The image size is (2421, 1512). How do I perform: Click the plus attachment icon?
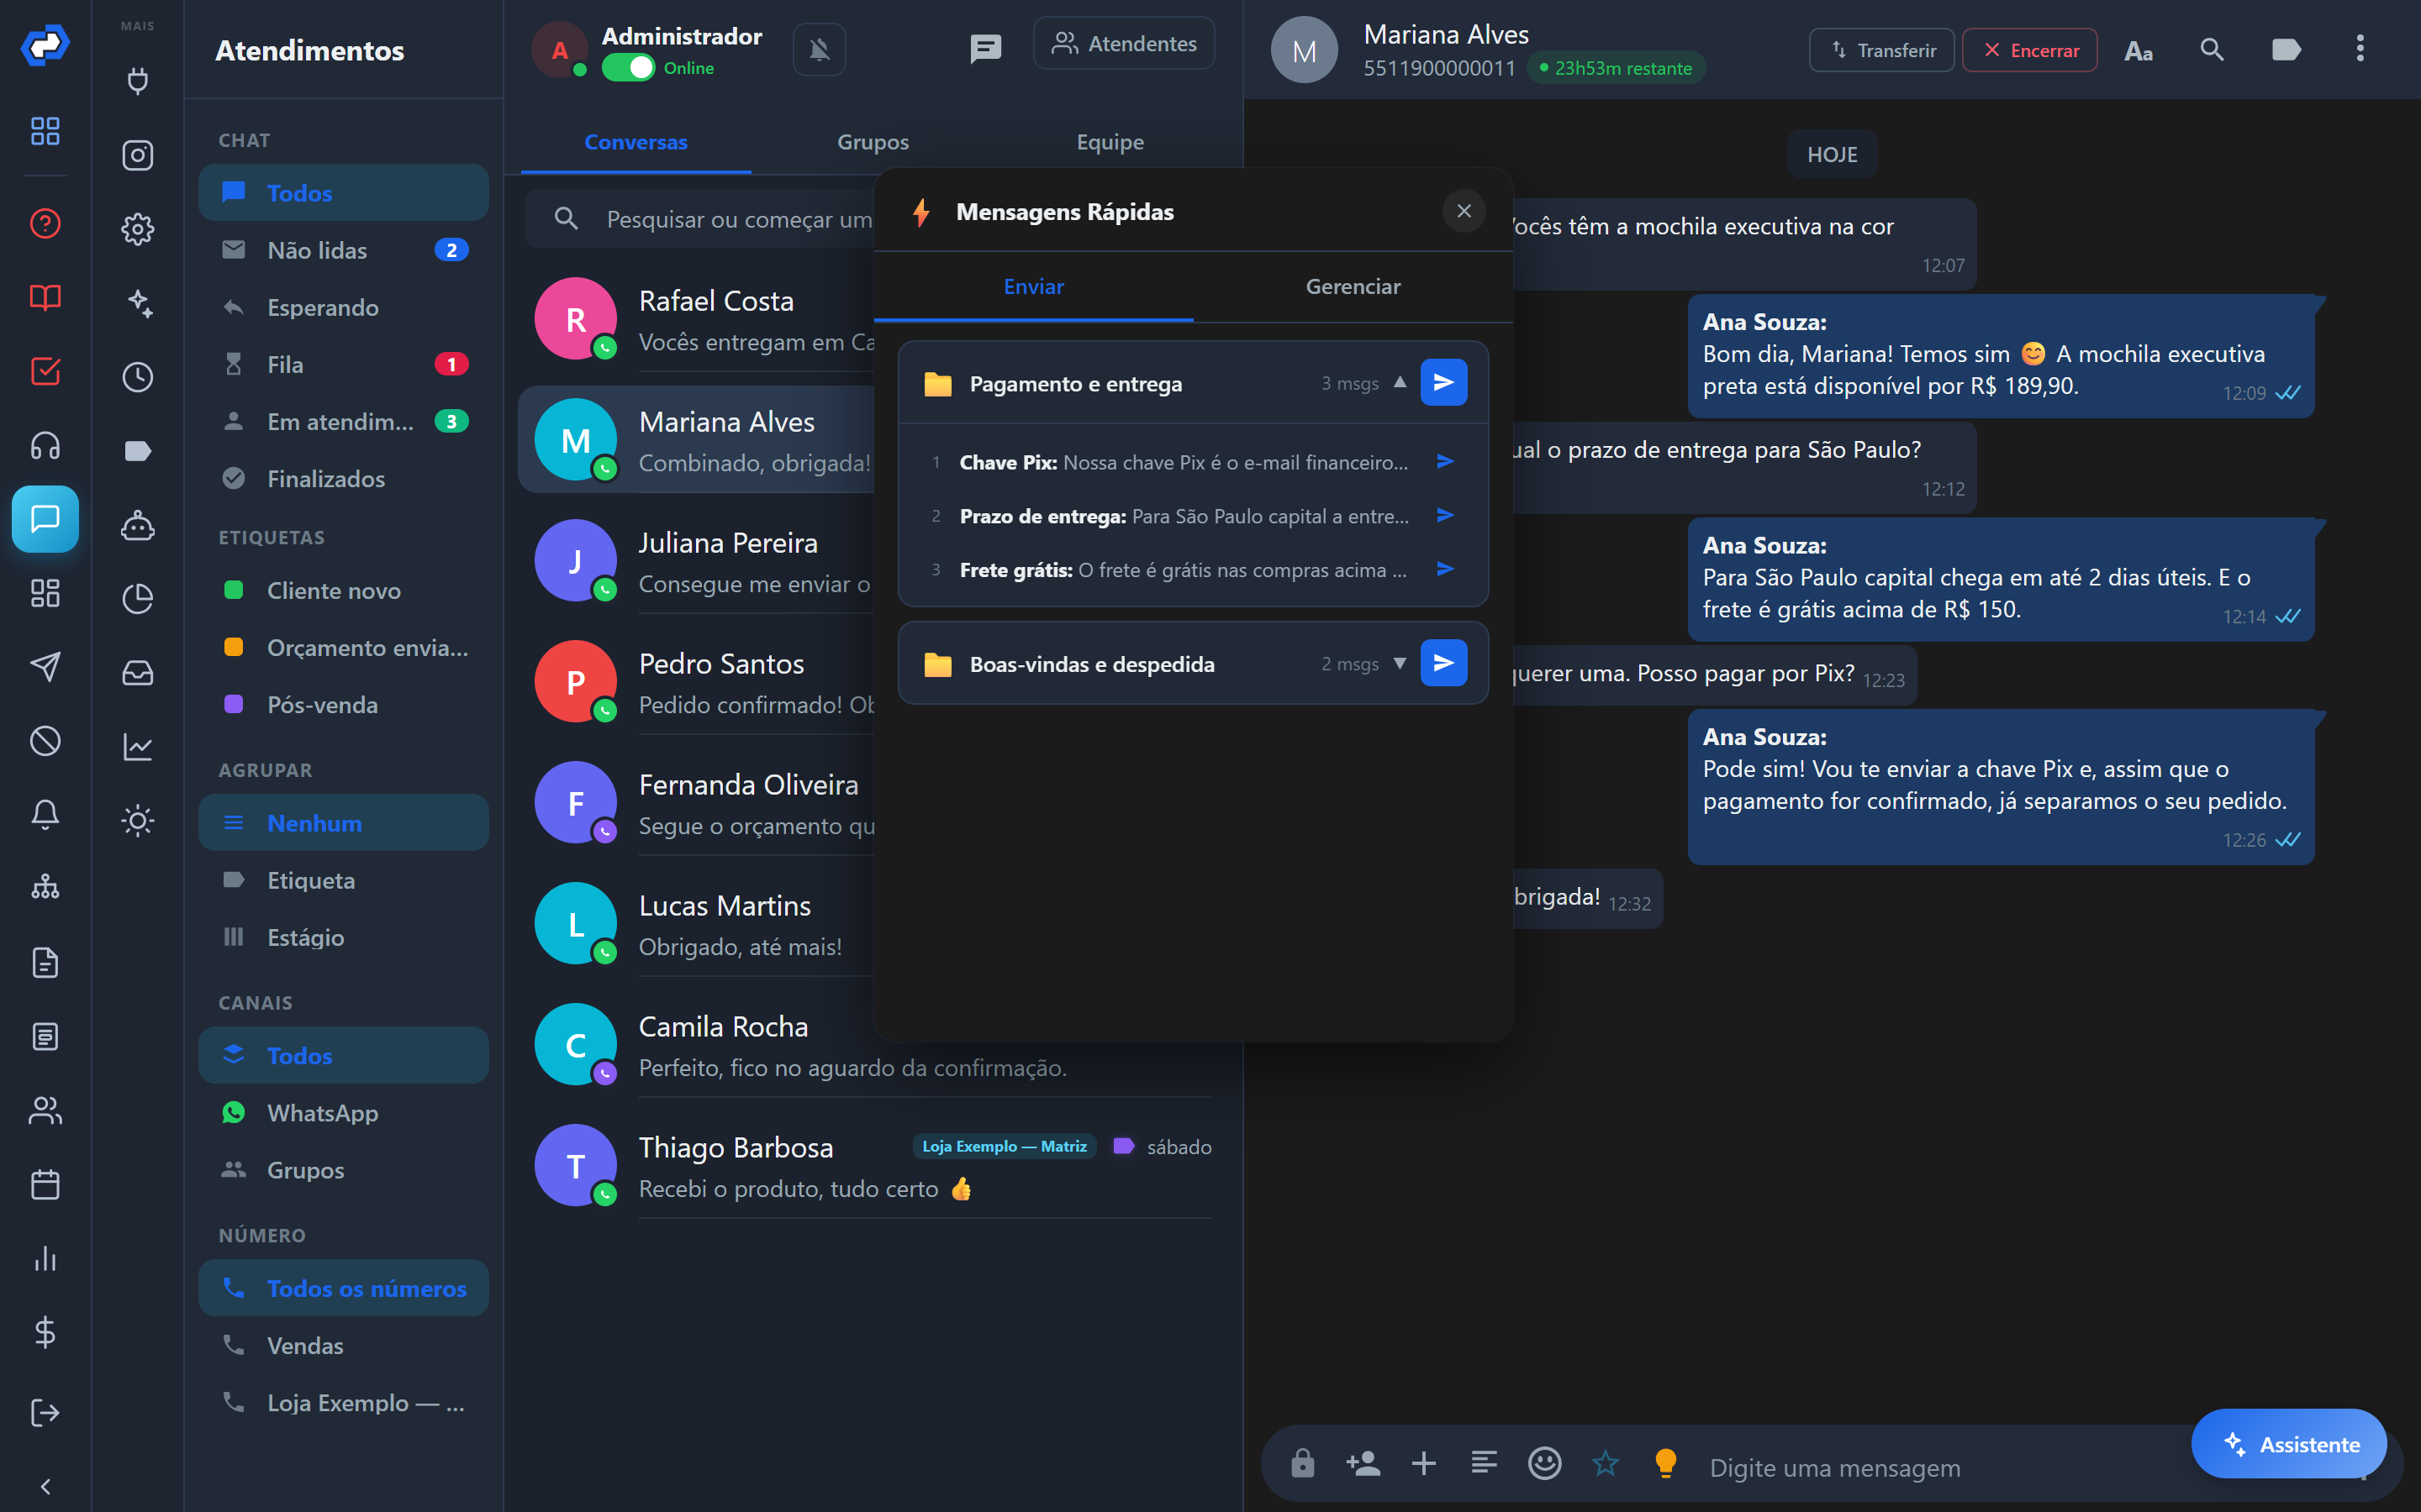[x=1423, y=1464]
